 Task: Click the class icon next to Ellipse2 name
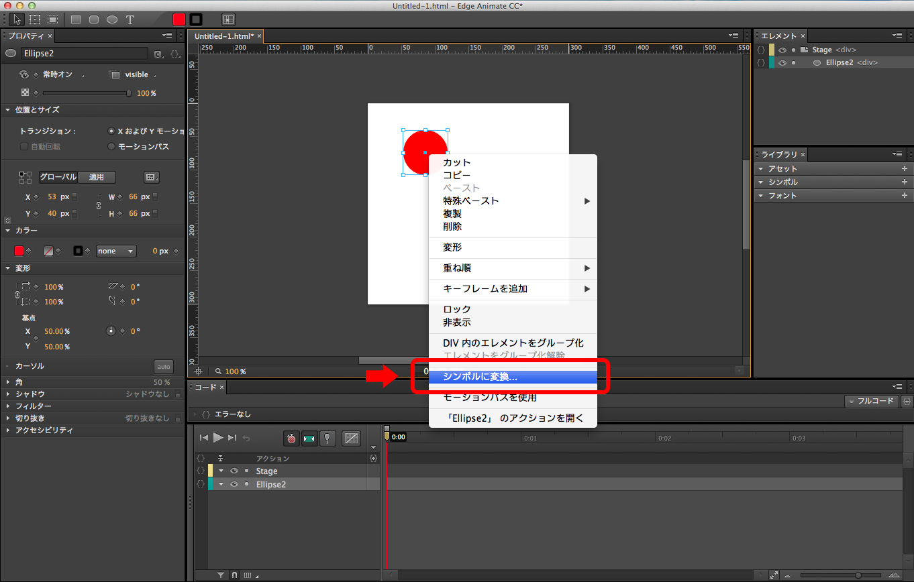coord(158,54)
